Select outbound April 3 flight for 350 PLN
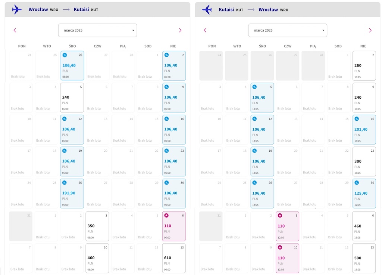The image size is (382, 275). (x=97, y=226)
